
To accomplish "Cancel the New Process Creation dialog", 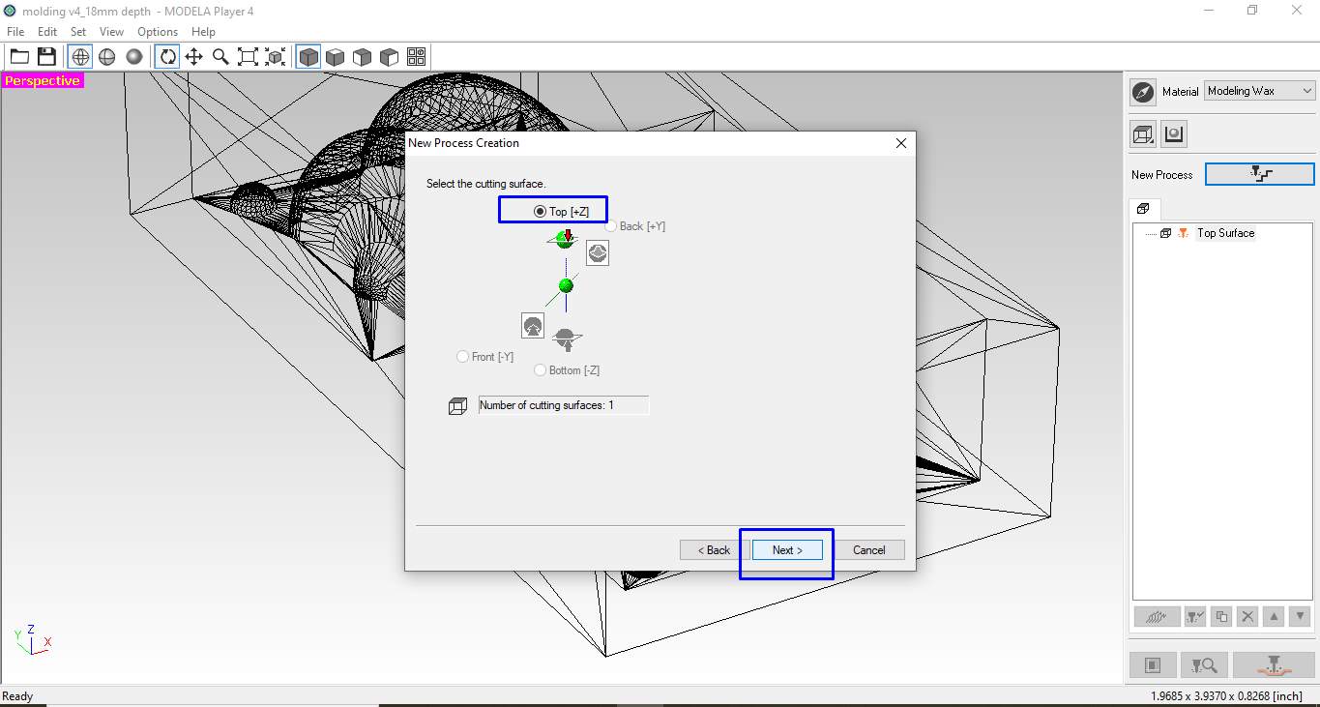I will coord(868,550).
